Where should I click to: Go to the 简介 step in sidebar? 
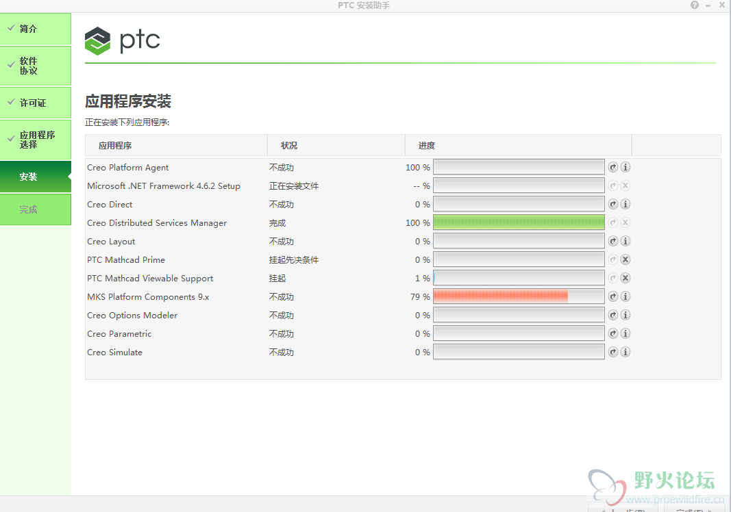click(x=36, y=29)
